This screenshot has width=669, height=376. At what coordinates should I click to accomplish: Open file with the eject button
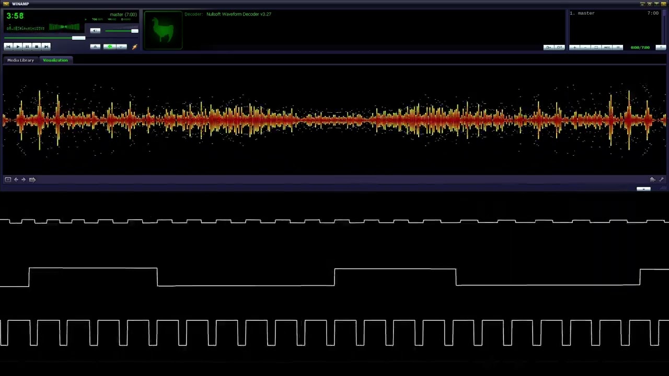coord(95,47)
